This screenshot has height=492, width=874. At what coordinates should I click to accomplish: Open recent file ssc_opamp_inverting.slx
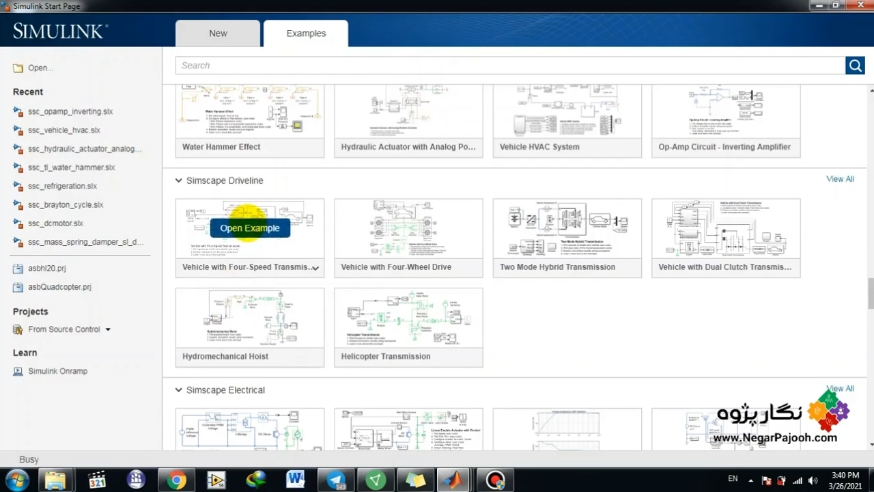[x=70, y=111]
